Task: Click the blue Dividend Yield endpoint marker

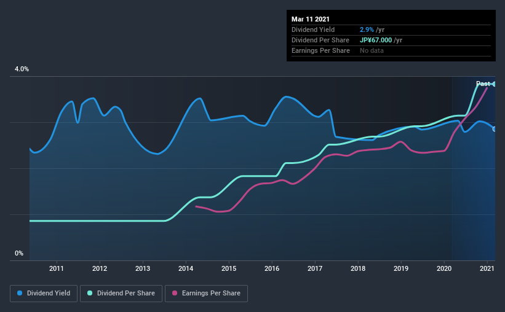Action: (x=495, y=130)
